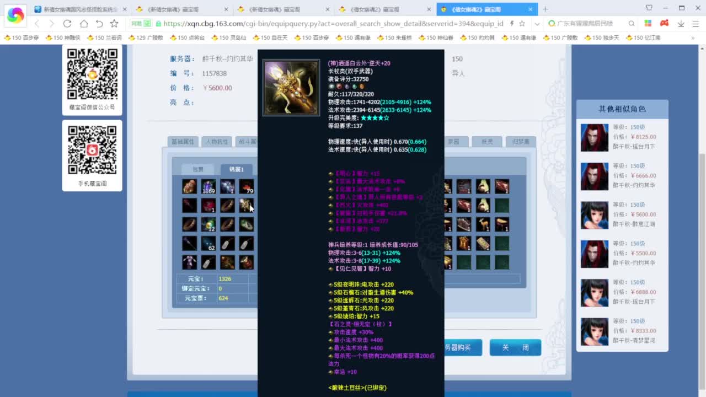Click the 关闭 close button
This screenshot has height=397, width=706.
click(x=515, y=347)
